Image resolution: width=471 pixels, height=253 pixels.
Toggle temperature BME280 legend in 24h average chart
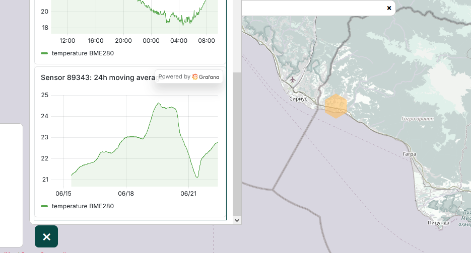(x=77, y=206)
